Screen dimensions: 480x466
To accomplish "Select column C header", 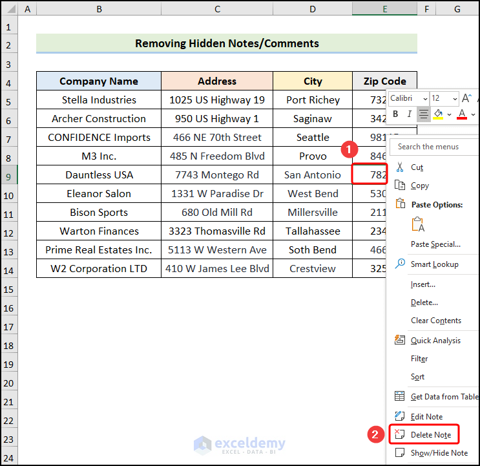I will [217, 9].
